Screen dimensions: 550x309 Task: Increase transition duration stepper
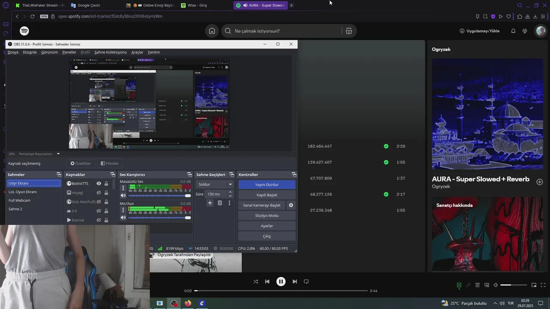[230, 192]
